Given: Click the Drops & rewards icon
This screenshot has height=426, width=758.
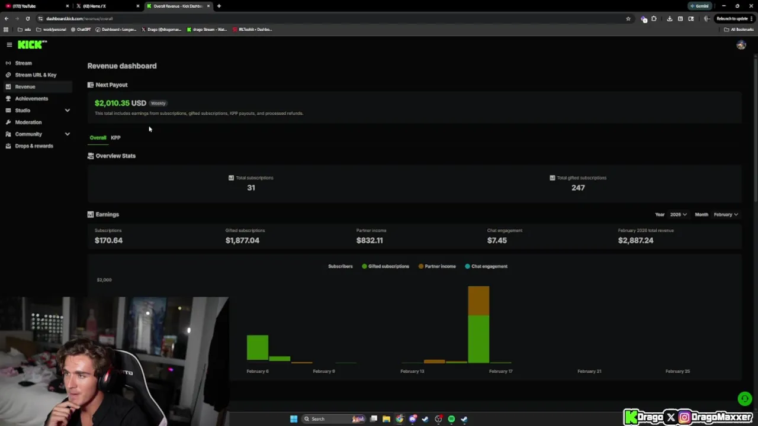Looking at the screenshot, I should (8, 146).
